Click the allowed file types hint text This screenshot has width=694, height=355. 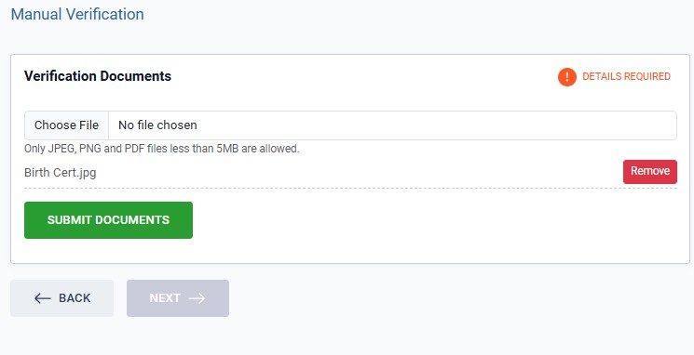pos(161,149)
